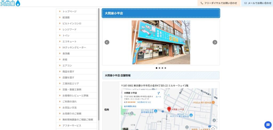Click the storefront photo in the carousel

161,42
